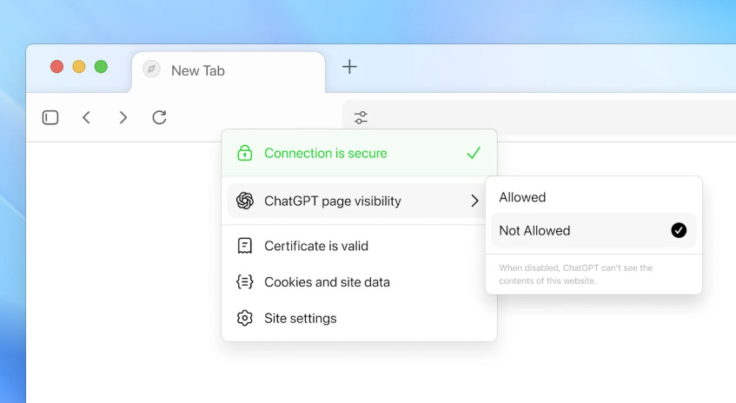Go forward with the right arrow
Viewport: 736px width, 403px height.
(123, 117)
